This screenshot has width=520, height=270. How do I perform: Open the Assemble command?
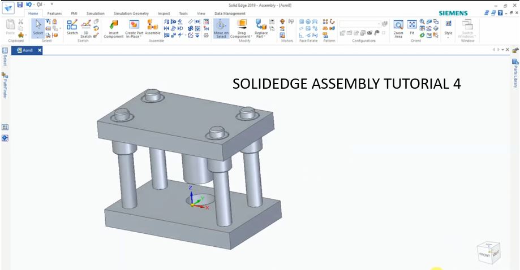pyautogui.click(x=153, y=27)
